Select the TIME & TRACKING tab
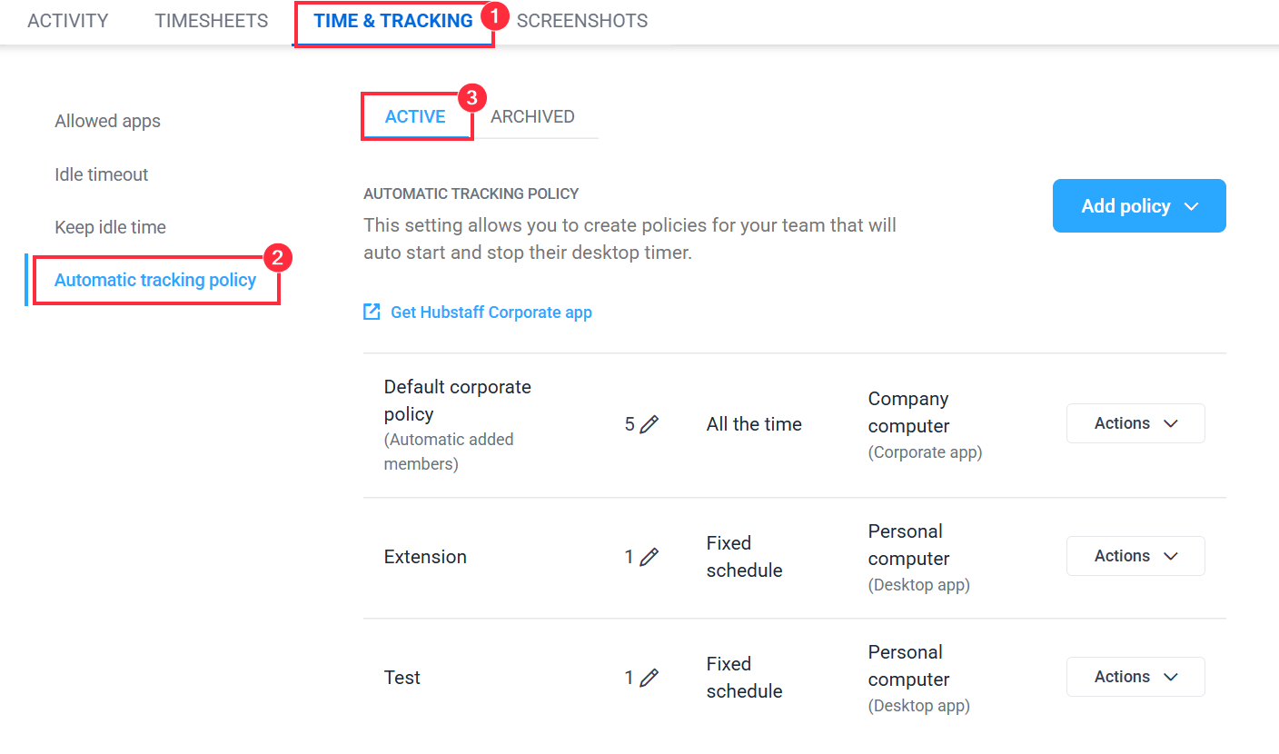 coord(394,20)
